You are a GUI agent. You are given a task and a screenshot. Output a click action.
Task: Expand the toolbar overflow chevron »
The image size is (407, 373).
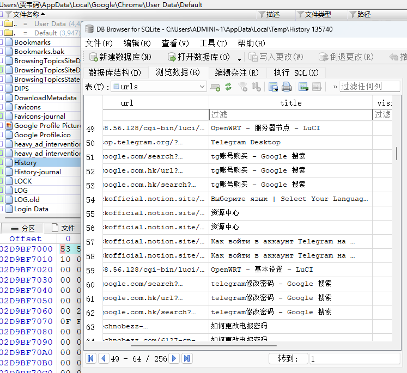[335, 87]
